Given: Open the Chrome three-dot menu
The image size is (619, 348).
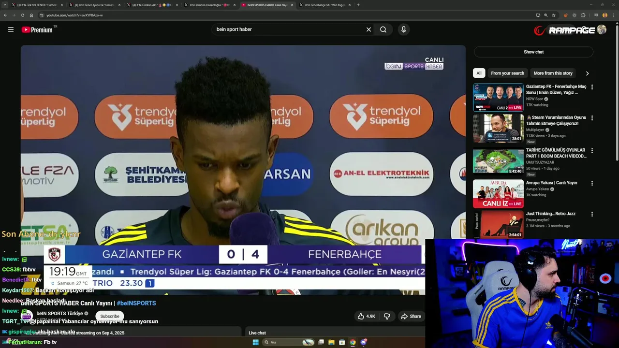Looking at the screenshot, I should 613,15.
